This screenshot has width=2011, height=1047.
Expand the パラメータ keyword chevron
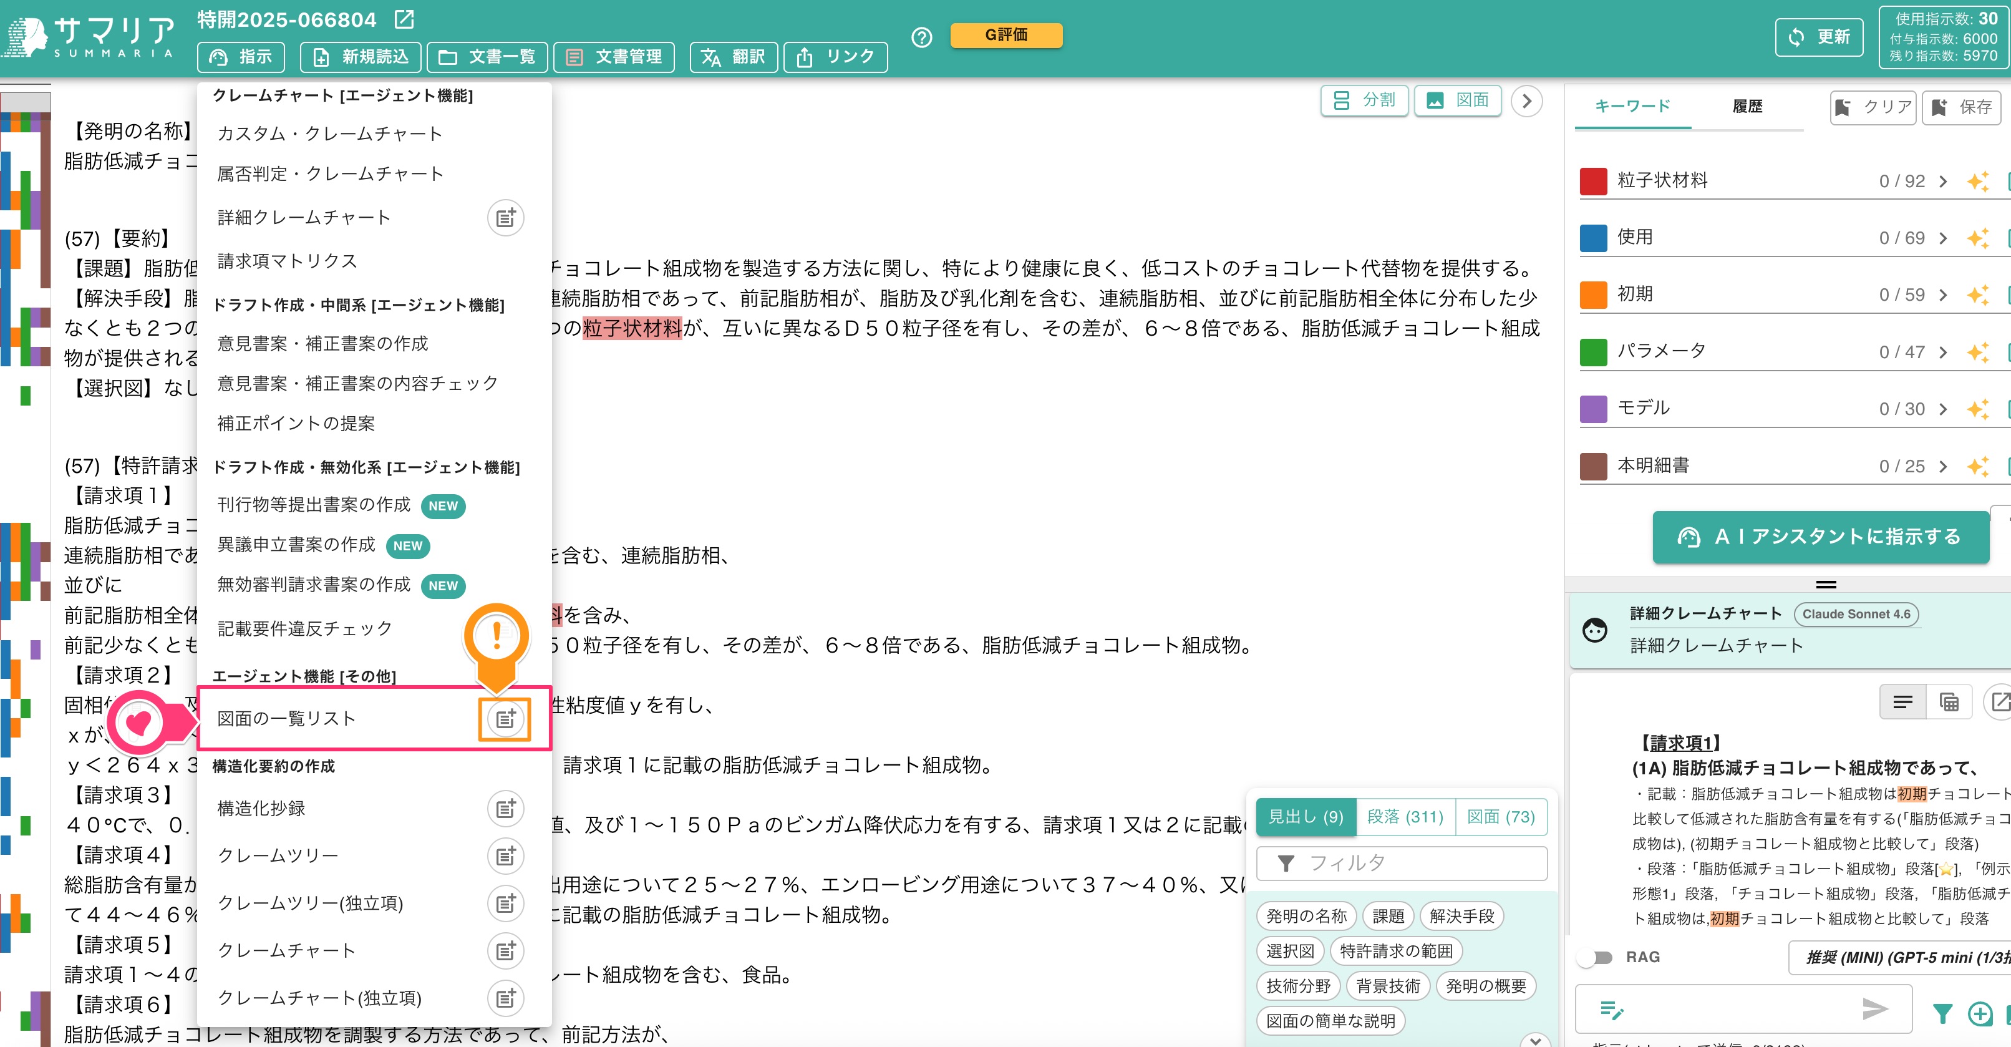1943,352
